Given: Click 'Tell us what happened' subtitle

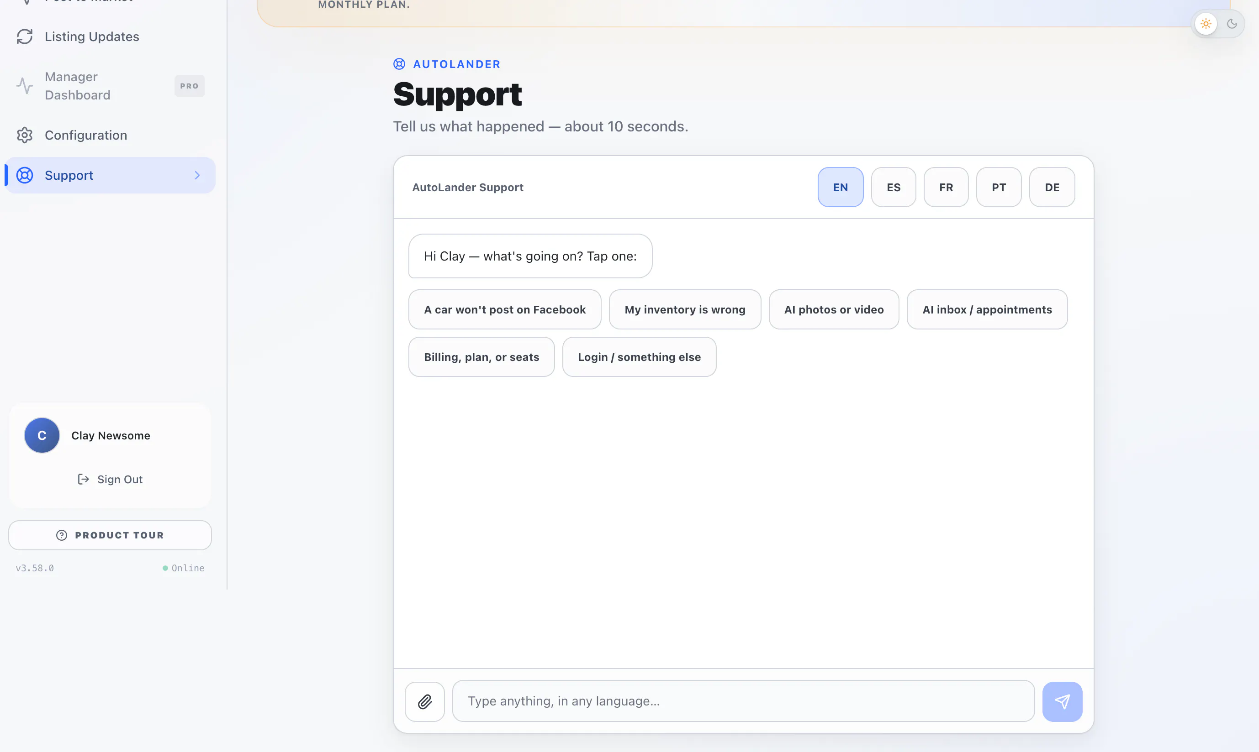Looking at the screenshot, I should (540, 126).
